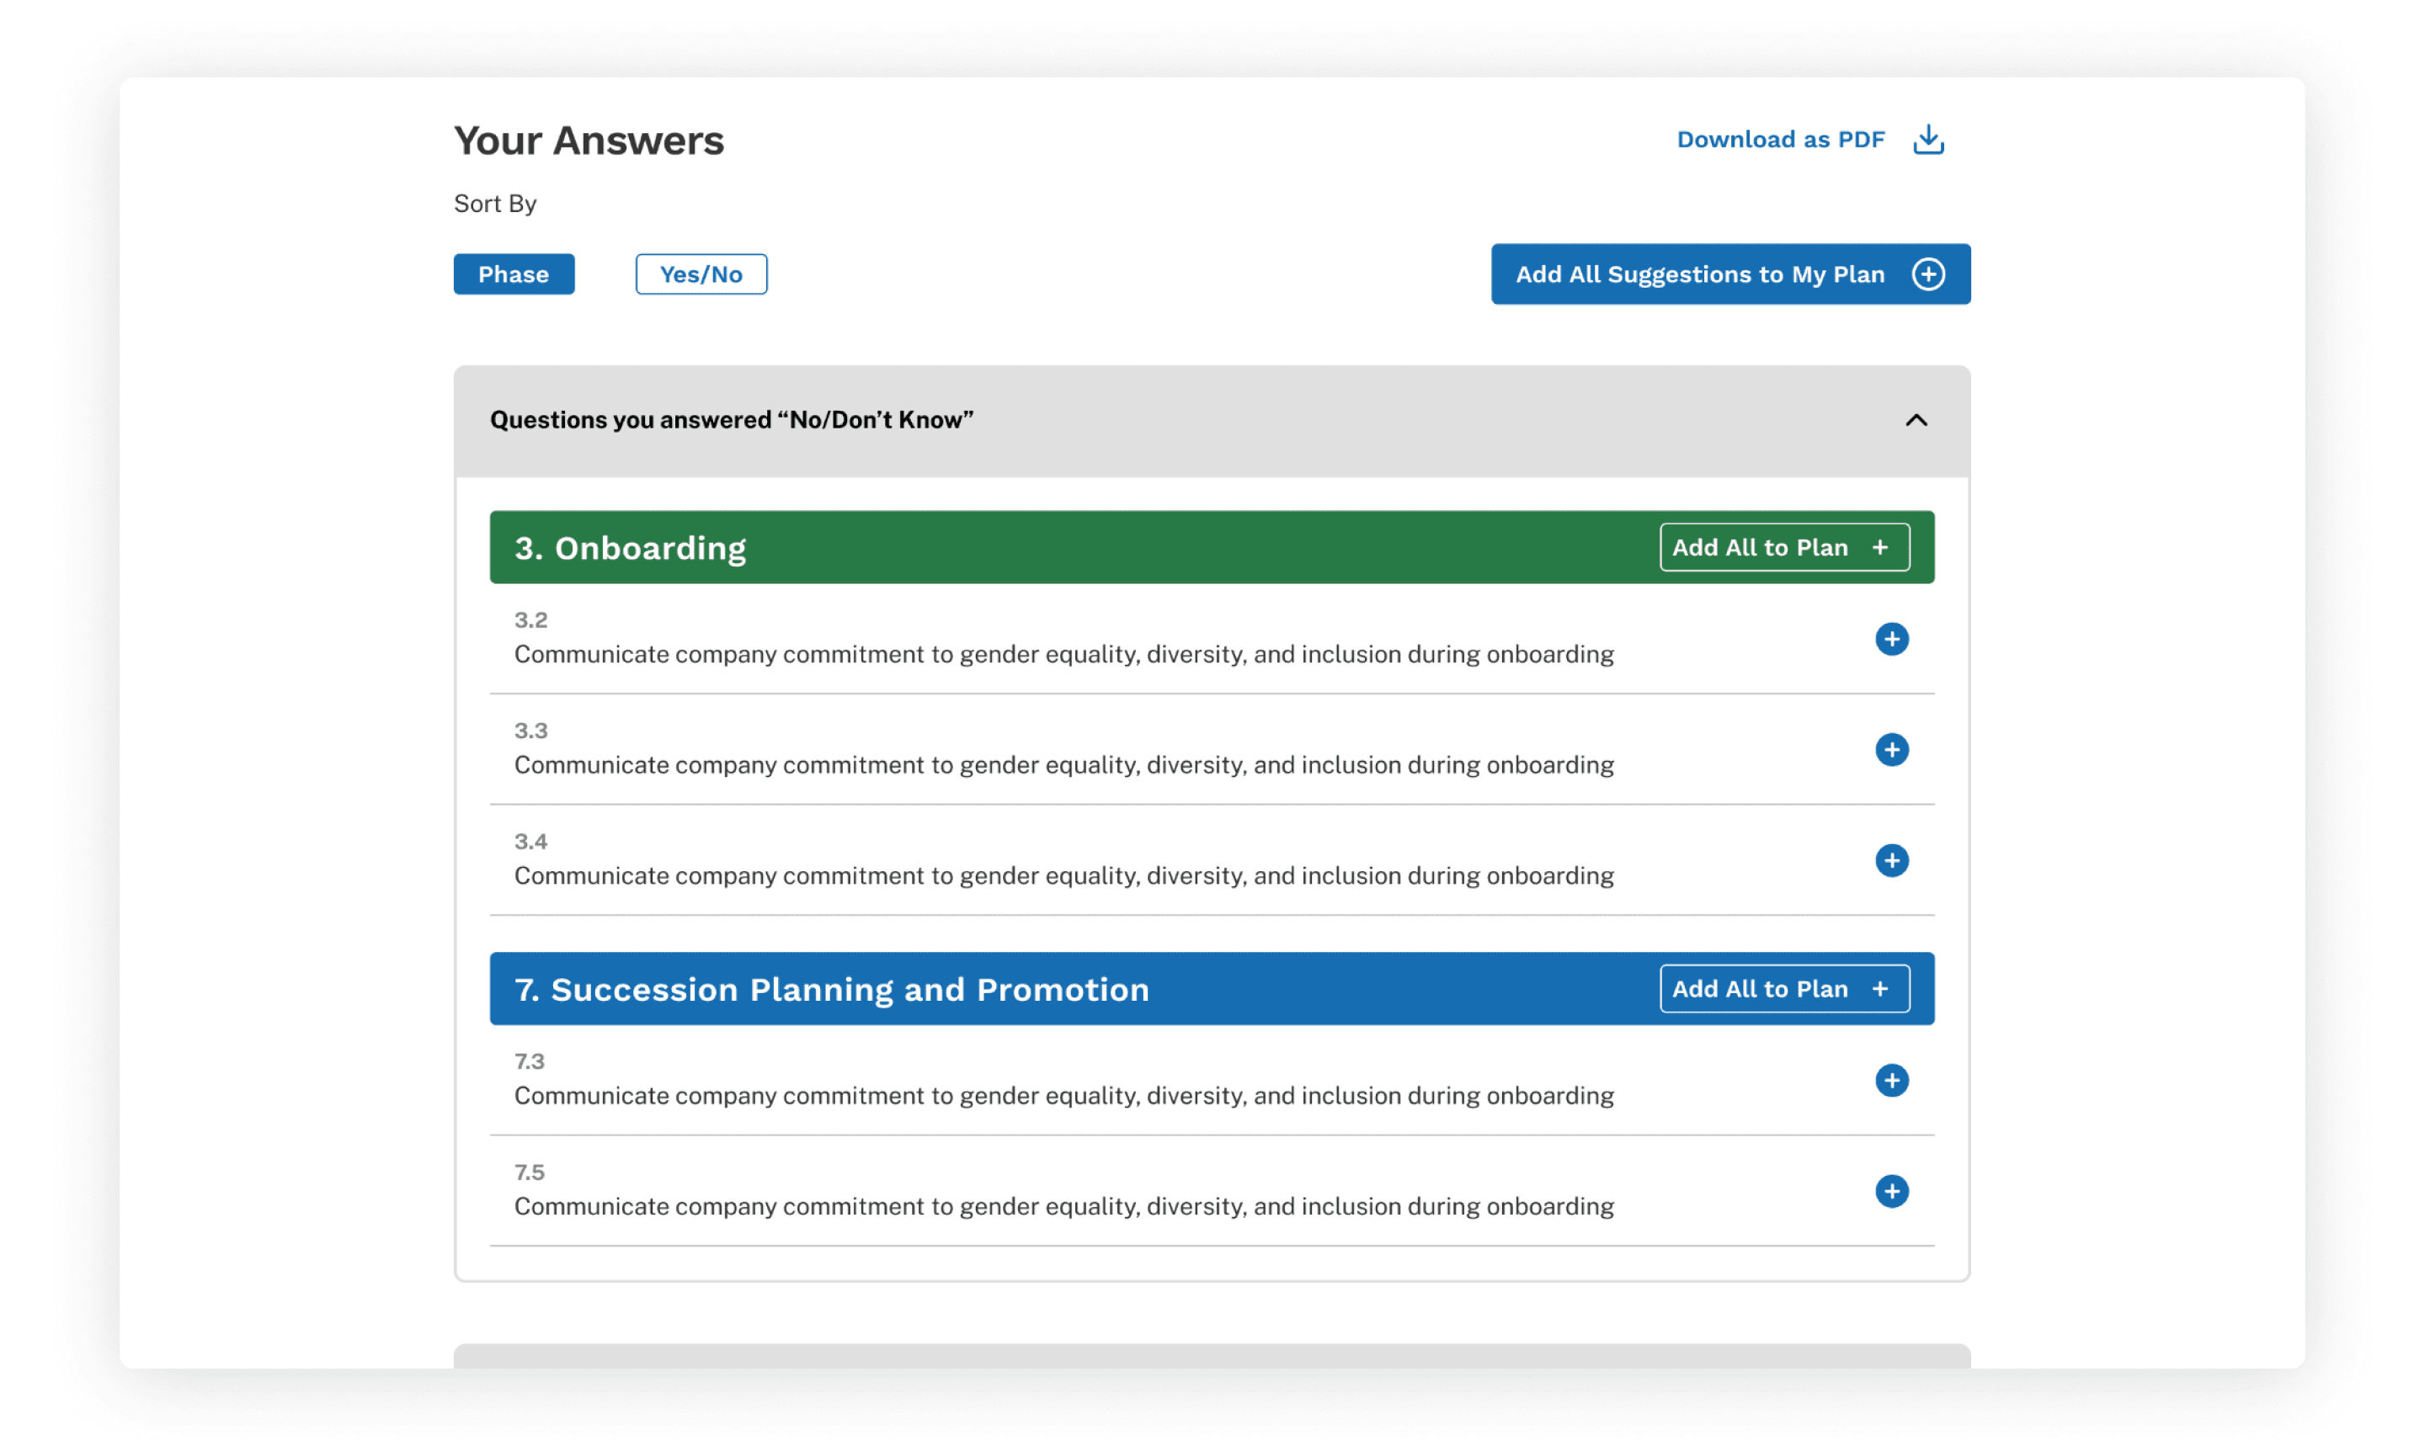
Task: Click the plus icon for item 7.5
Action: (x=1891, y=1191)
